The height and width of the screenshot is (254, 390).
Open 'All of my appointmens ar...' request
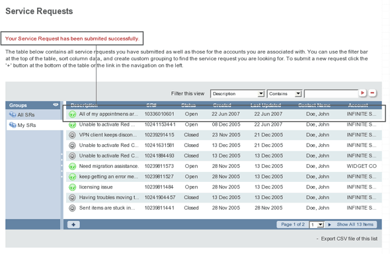pyautogui.click(x=108, y=114)
